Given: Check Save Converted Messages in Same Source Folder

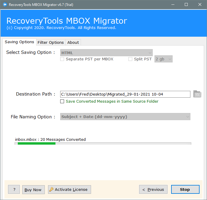Looking at the screenshot, I should [x=62, y=101].
